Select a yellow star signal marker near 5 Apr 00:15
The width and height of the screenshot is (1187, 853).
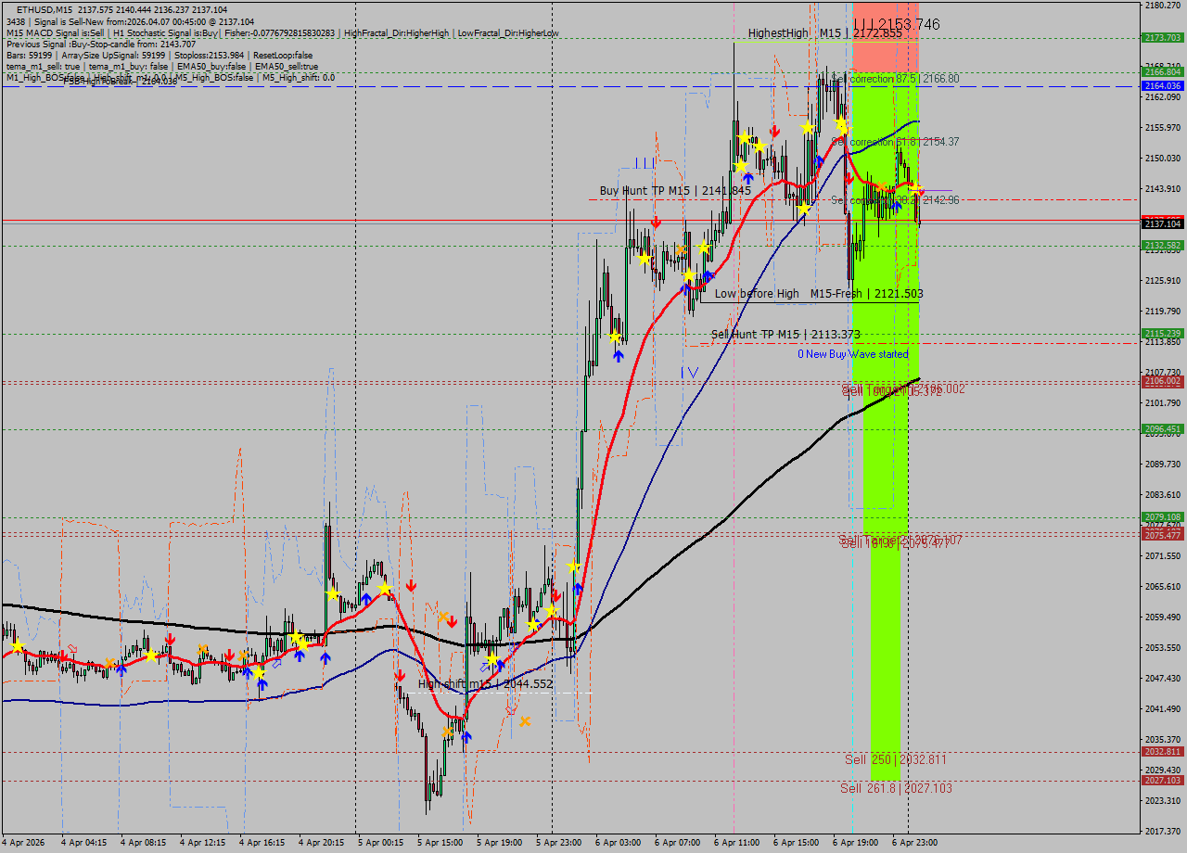tap(385, 587)
